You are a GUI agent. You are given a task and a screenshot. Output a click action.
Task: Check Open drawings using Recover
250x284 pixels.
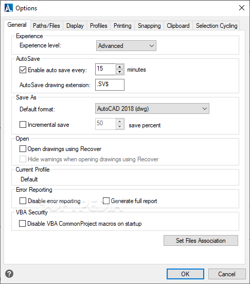[x=23, y=149]
